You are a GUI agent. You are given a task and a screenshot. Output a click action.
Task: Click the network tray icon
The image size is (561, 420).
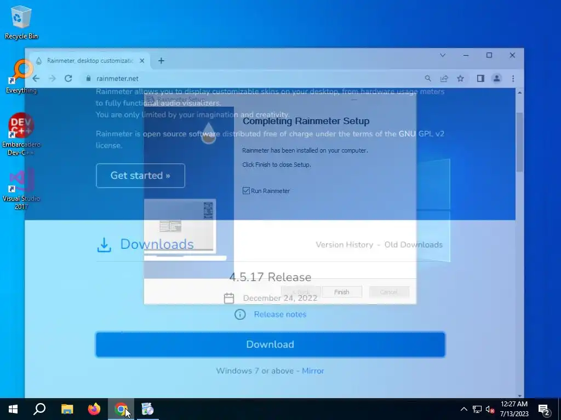pos(477,409)
